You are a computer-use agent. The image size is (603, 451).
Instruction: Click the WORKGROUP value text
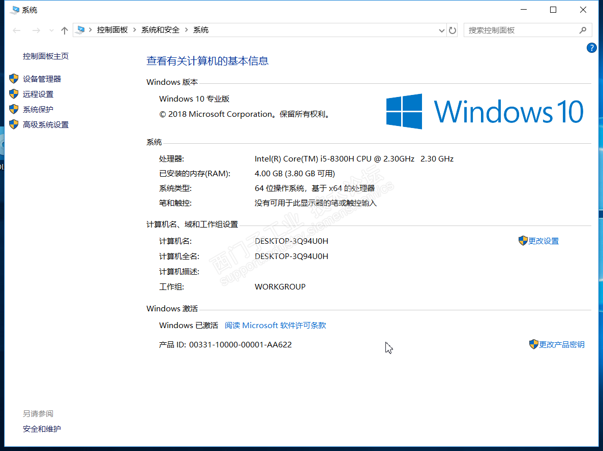280,286
